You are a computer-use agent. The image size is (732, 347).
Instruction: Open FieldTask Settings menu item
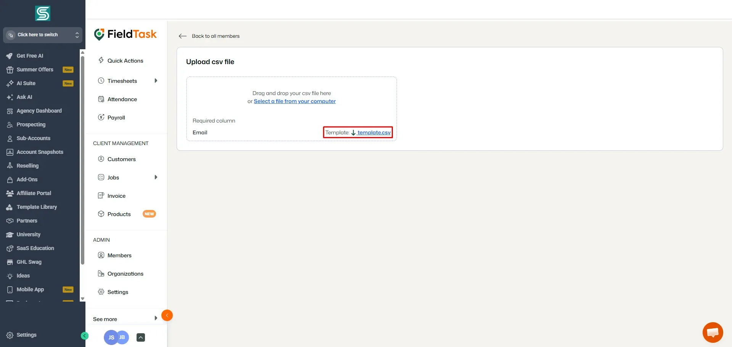pyautogui.click(x=118, y=292)
